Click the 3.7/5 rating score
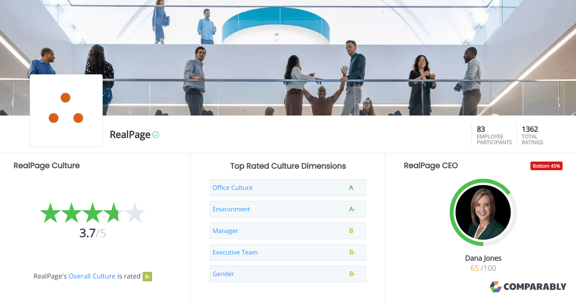576x302 pixels. [93, 233]
